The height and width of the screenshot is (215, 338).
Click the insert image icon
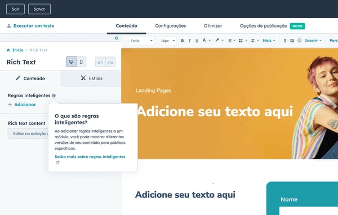(x=292, y=41)
